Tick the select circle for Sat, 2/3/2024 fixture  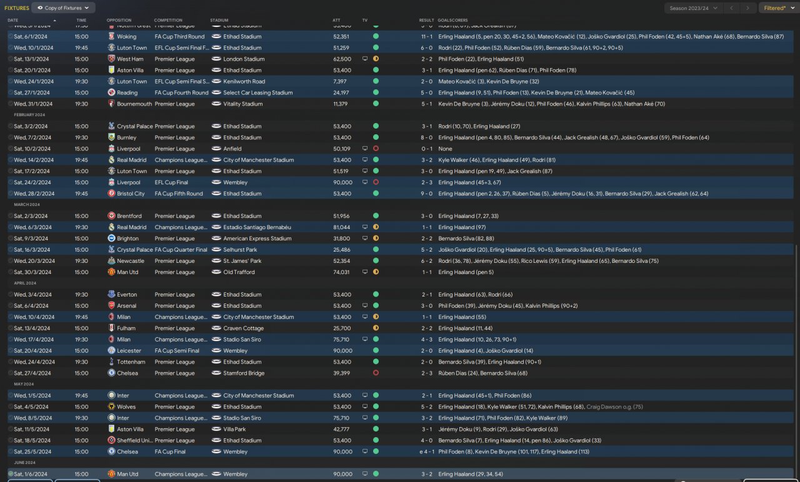(11, 217)
